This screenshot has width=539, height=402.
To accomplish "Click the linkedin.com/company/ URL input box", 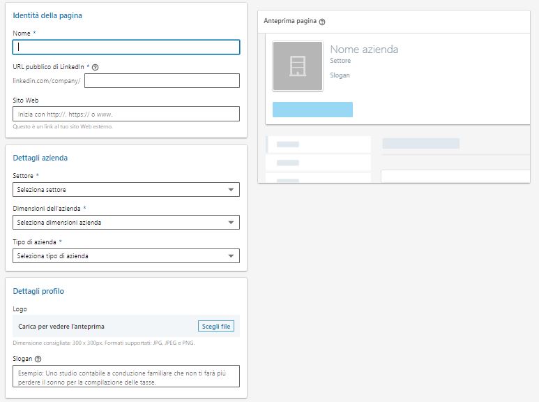I will click(162, 80).
